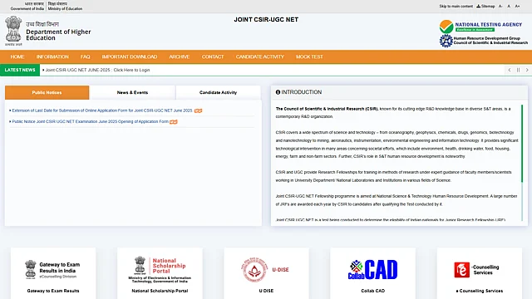The height and width of the screenshot is (299, 532).
Task: Click the new badge beside Opening of Application Form notice
Action: 174,121
